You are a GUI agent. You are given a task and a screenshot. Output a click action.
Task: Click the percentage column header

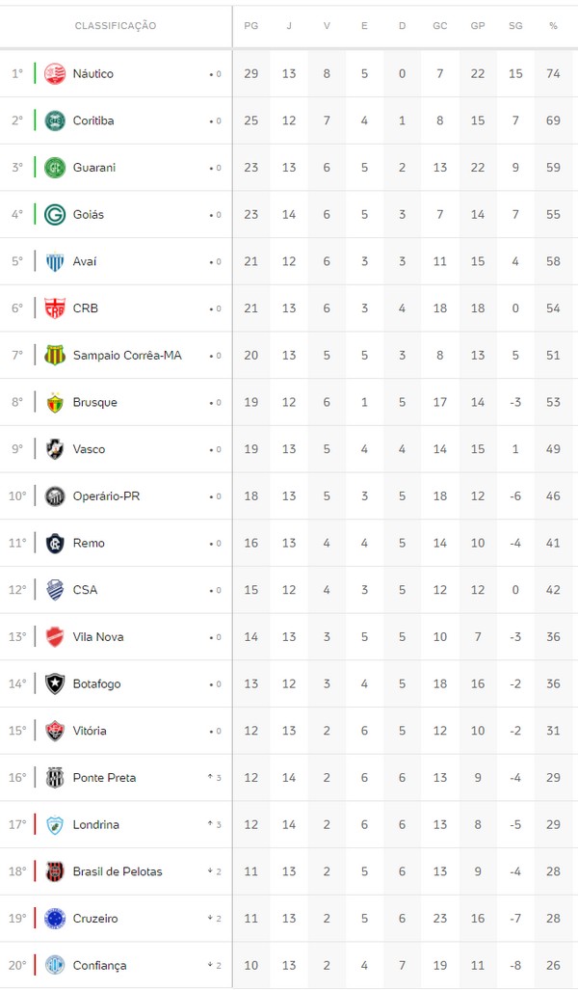(x=553, y=26)
